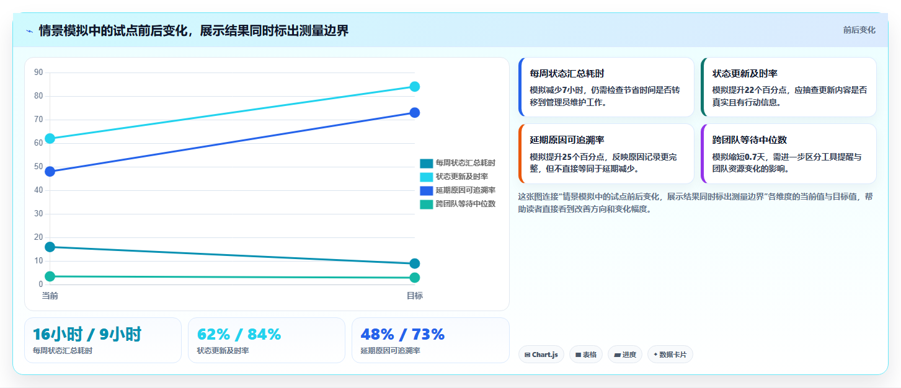Click the 状态更新及时率 current point at 62
This screenshot has width=901, height=388.
click(x=50, y=138)
